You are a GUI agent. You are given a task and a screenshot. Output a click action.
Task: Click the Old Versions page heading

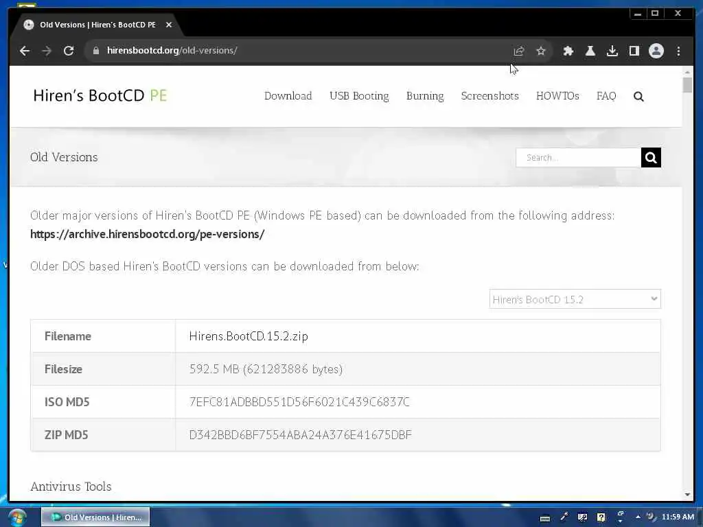click(64, 157)
